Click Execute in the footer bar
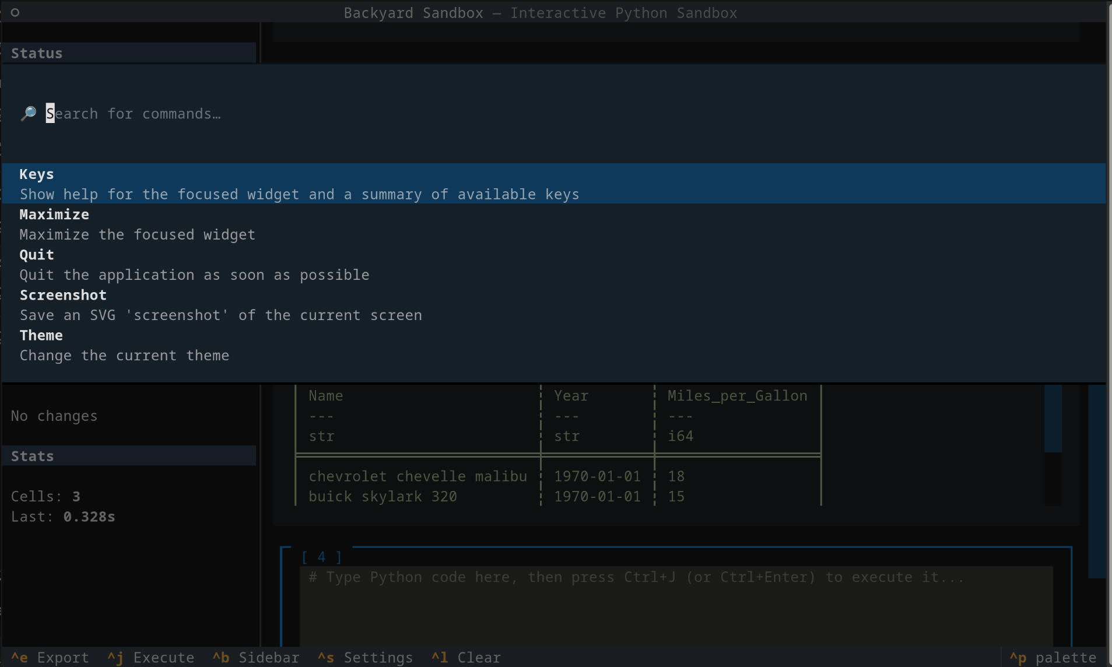Viewport: 1112px width, 667px height. [150, 657]
